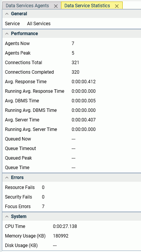Collapse the Performance section chevron

coord(7,34)
